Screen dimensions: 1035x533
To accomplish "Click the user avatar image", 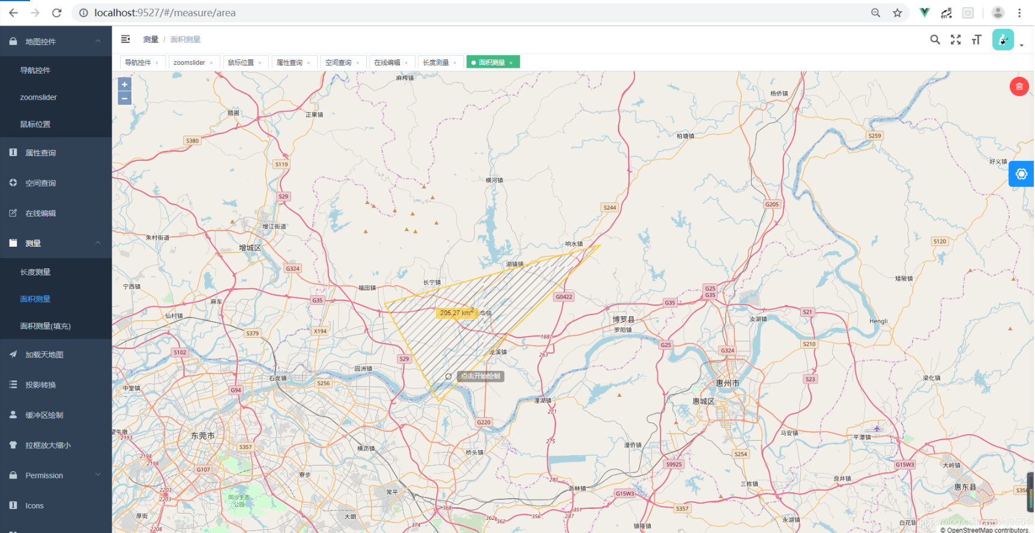I will (x=1003, y=40).
